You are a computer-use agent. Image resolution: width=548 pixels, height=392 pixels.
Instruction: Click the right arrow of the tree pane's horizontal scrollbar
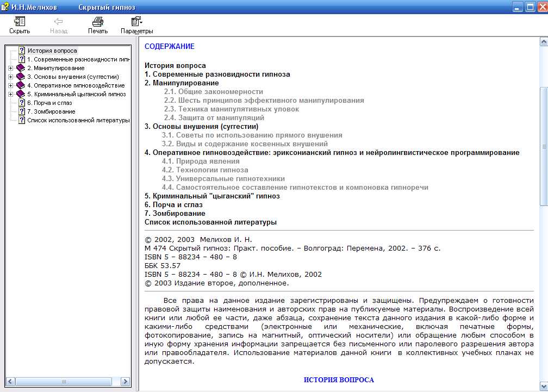tap(125, 382)
